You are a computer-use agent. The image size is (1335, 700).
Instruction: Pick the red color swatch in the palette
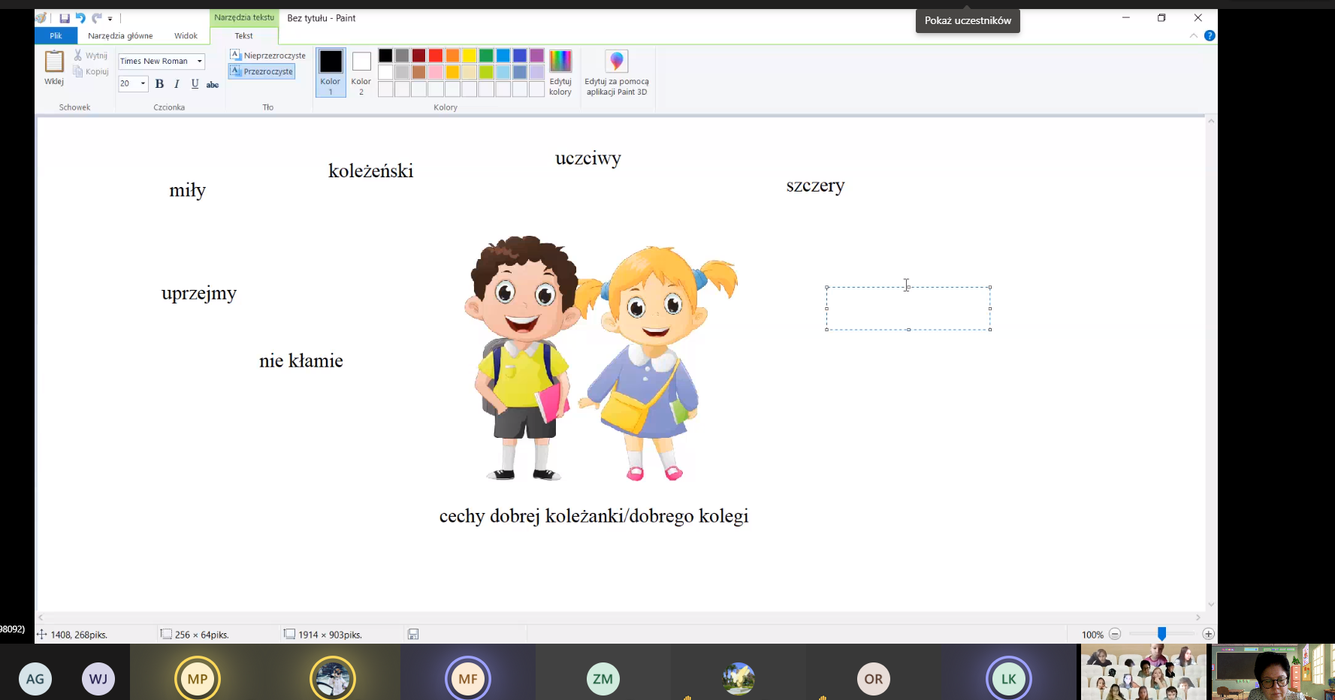point(436,56)
